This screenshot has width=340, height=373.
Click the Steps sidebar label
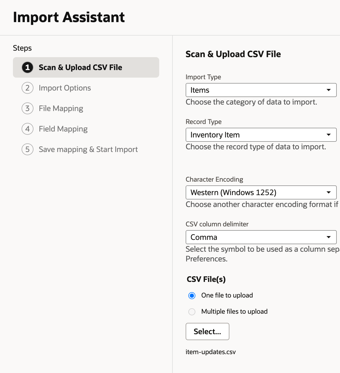(22, 48)
